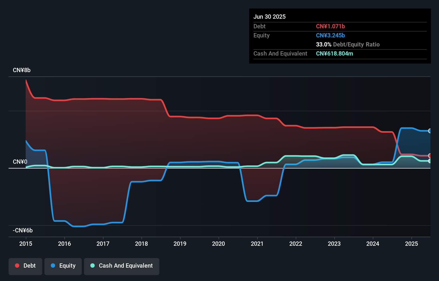
Task: Click the CN¥8b gridline label
Action: (x=22, y=70)
